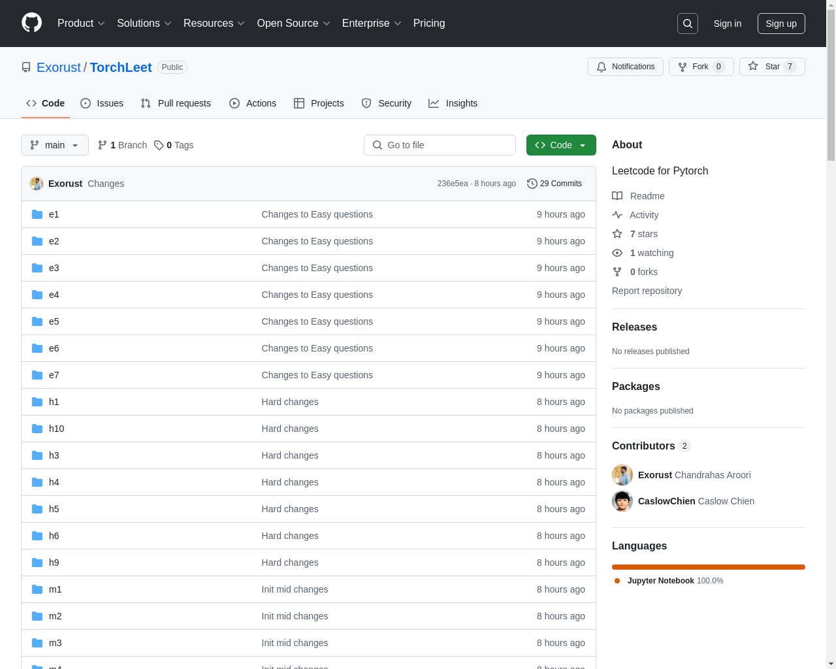This screenshot has width=836, height=669.
Task: Click the GitHub logo home icon
Action: (32, 23)
